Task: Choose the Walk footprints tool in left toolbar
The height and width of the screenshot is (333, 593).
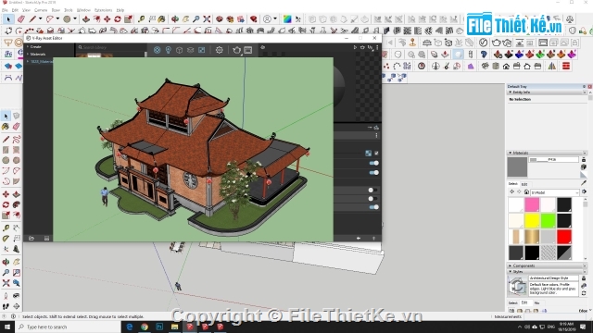Action: [x=6, y=306]
